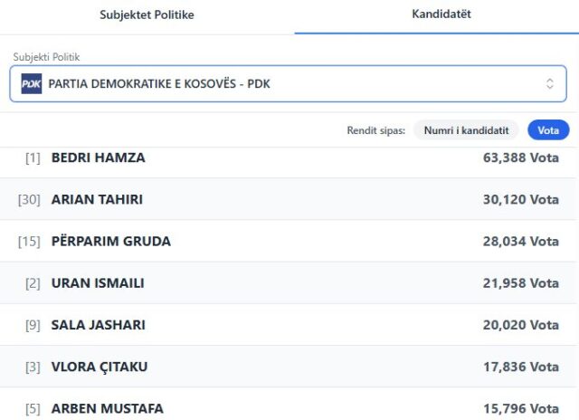Select candidate BEDRI HAMZA
This screenshot has height=420, width=579.
(x=98, y=157)
